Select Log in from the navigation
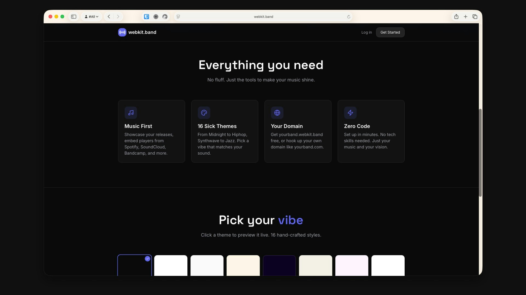 tap(367, 32)
